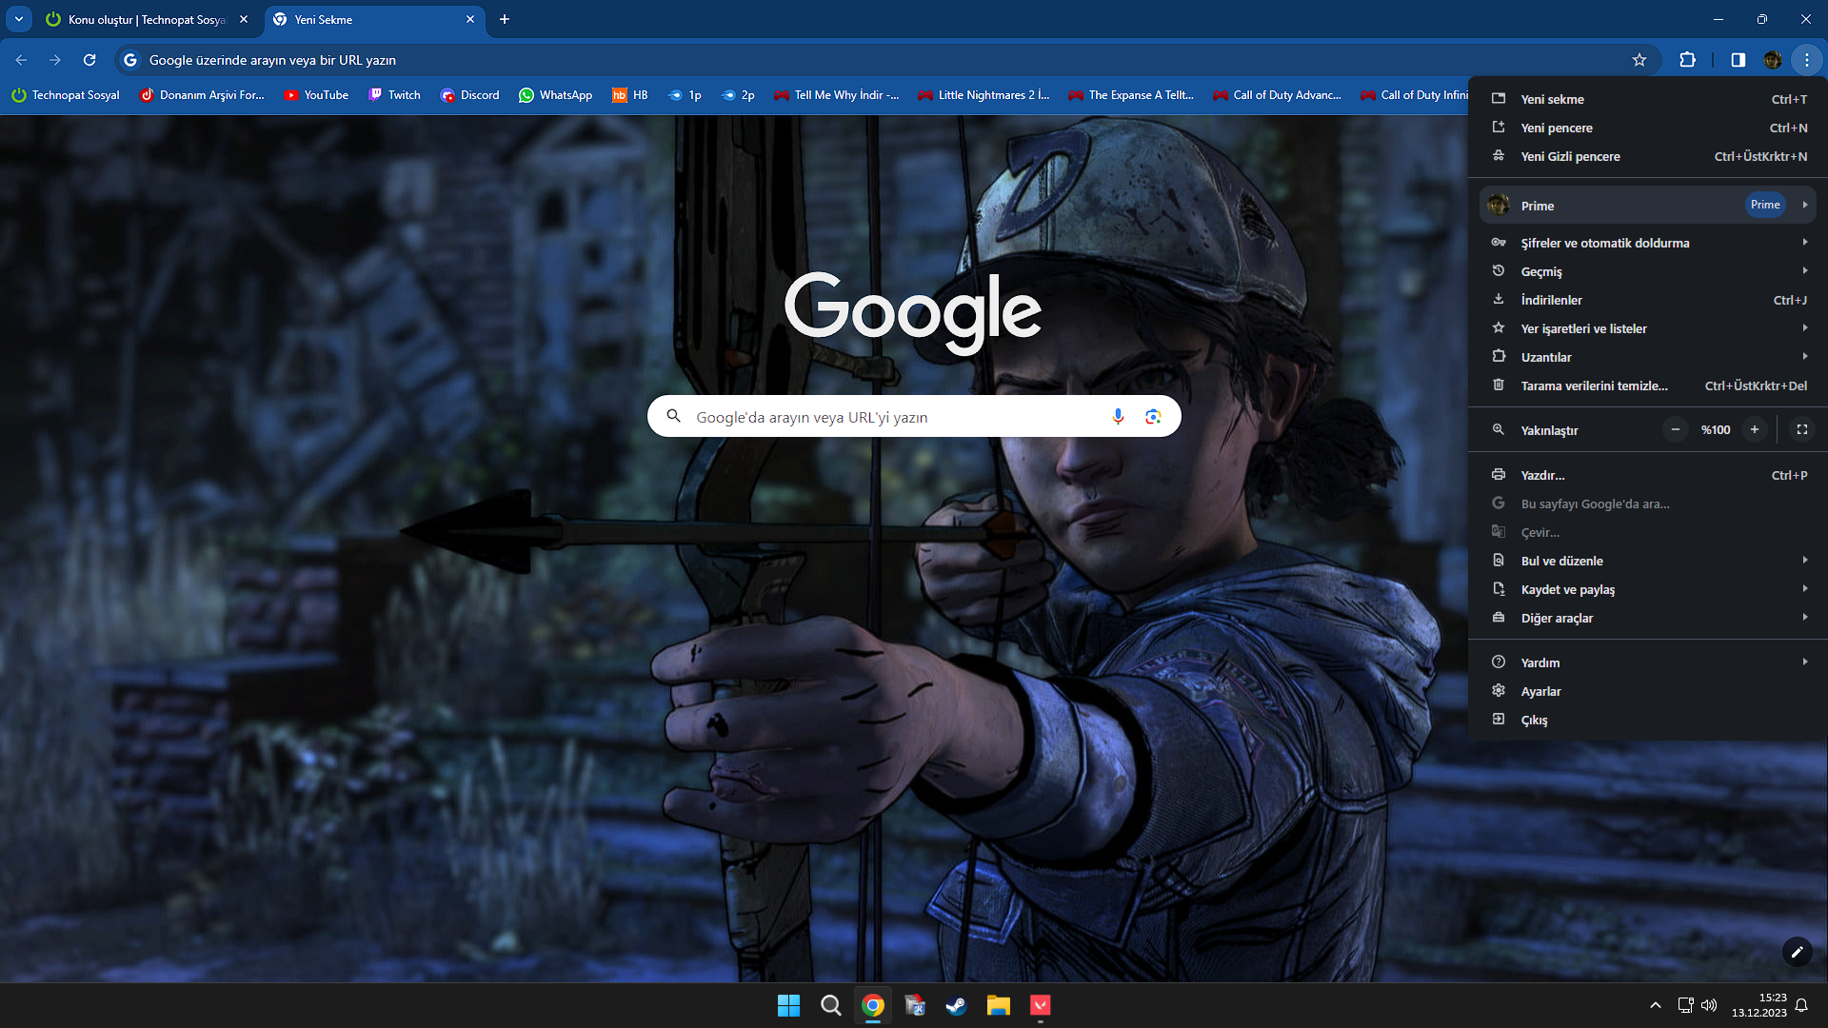The width and height of the screenshot is (1828, 1028).
Task: Open Steam from the taskbar
Action: click(956, 1005)
